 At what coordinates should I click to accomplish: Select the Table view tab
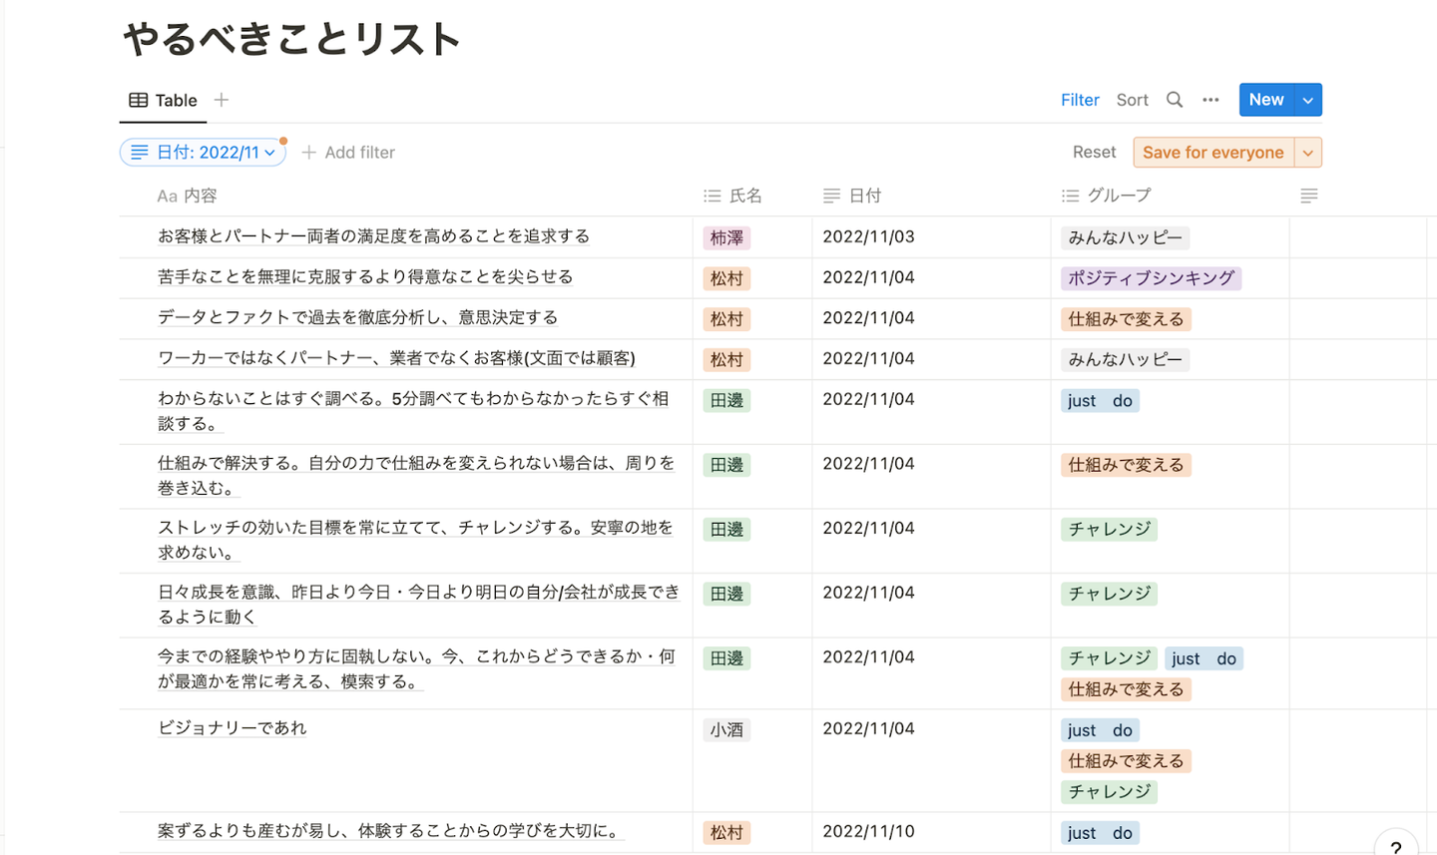point(164,101)
